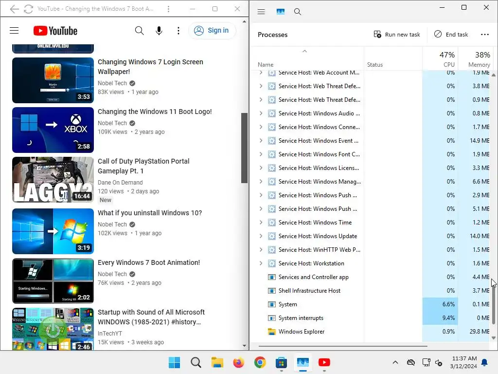
Task: Select Shell Infrastructure Host process
Action: tap(370, 291)
